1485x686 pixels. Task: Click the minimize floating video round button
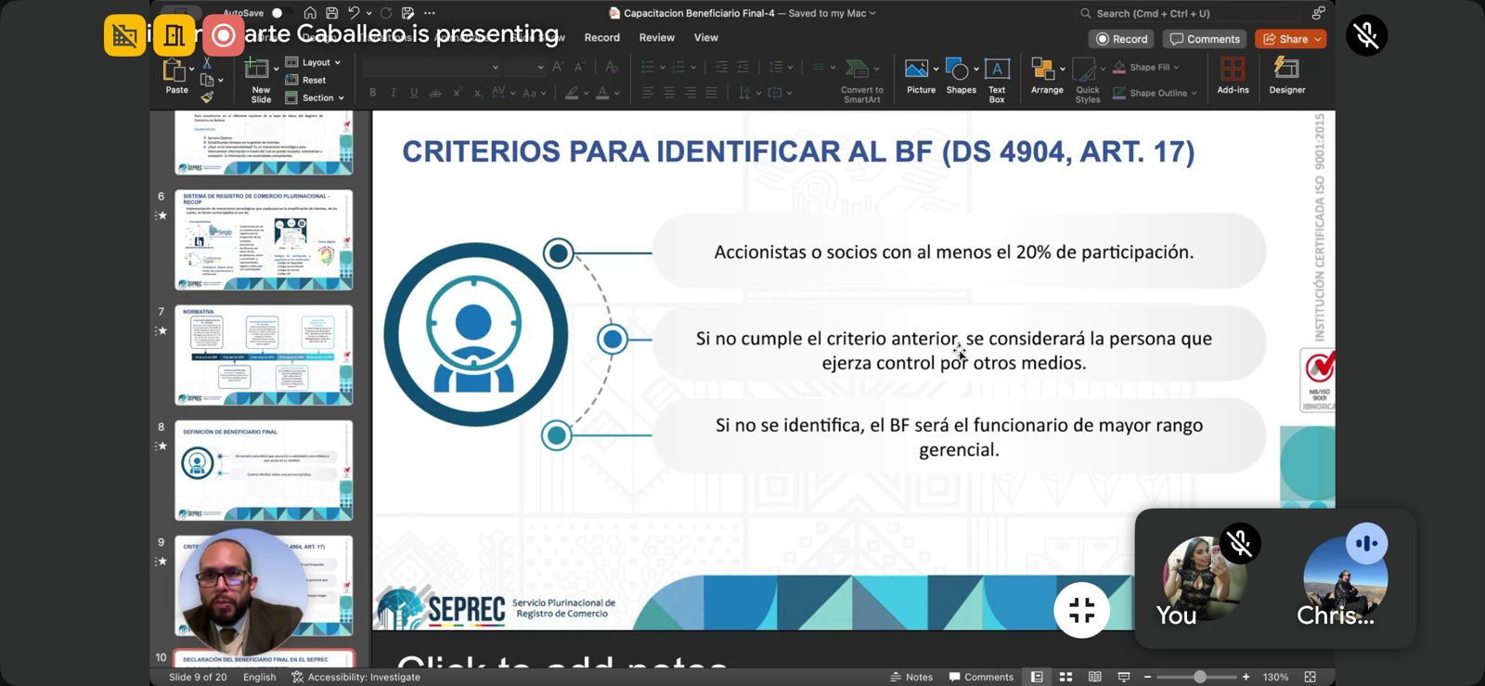[x=1081, y=610]
